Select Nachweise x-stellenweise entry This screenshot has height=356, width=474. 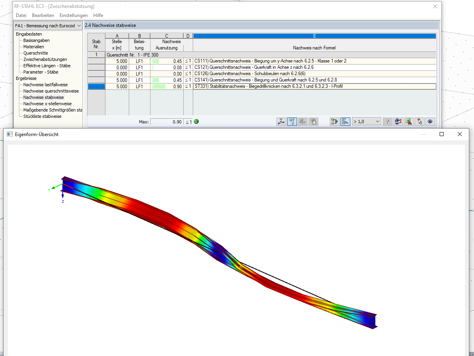click(47, 104)
